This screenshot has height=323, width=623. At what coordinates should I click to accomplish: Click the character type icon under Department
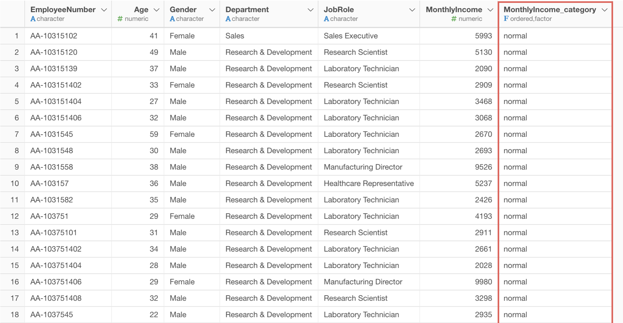(x=228, y=19)
